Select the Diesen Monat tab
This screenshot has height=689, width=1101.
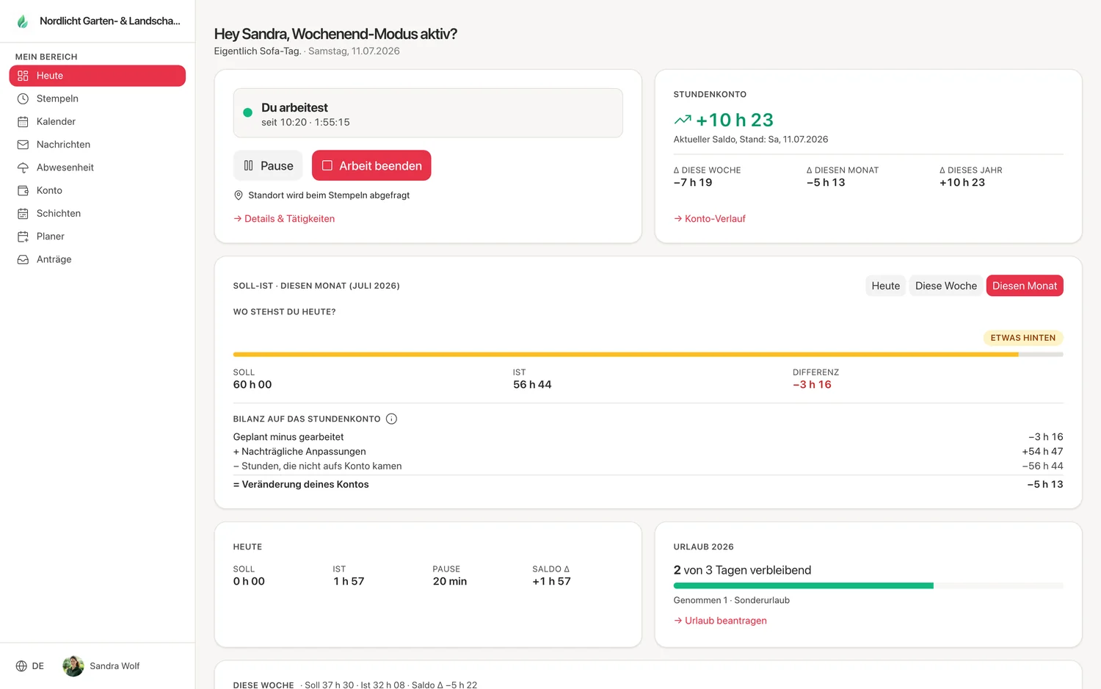pos(1025,286)
